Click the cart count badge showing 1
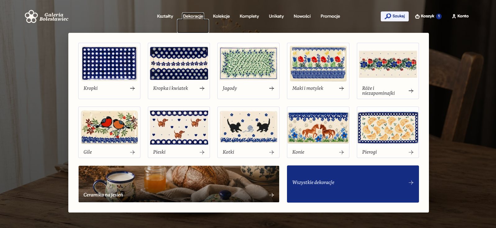496x228 pixels. pos(439,16)
